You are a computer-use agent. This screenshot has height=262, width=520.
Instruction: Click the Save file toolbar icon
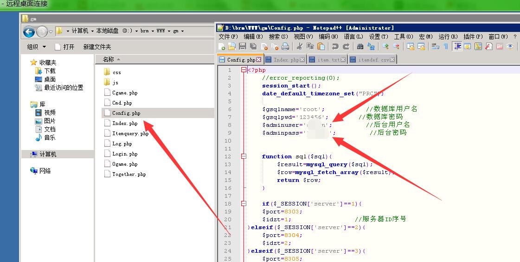coord(243,46)
